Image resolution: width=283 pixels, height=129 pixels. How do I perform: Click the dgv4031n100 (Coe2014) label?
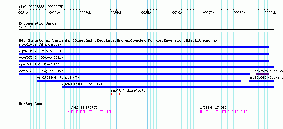tap(82, 84)
